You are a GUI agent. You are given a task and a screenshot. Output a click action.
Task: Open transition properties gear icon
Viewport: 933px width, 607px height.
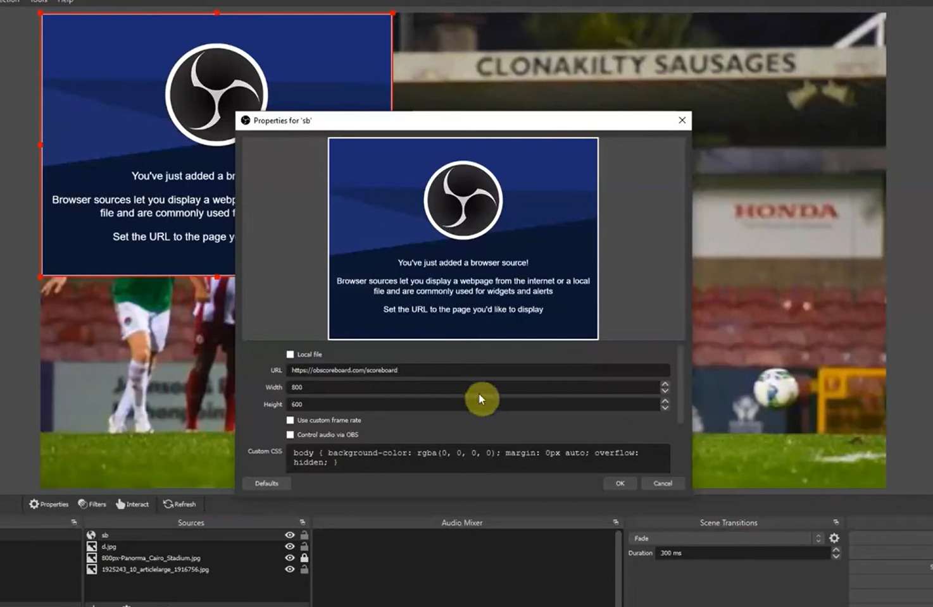click(834, 538)
